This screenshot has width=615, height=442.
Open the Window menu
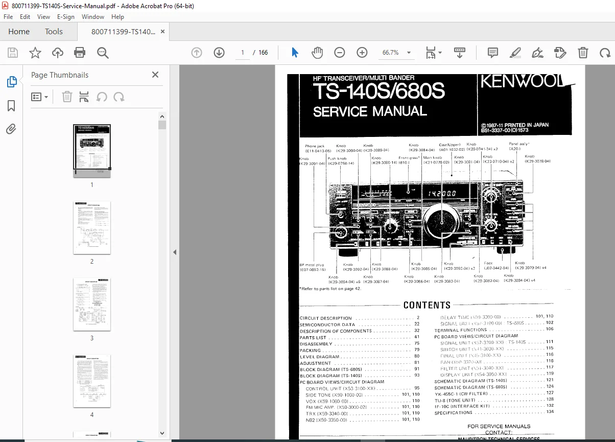(93, 17)
